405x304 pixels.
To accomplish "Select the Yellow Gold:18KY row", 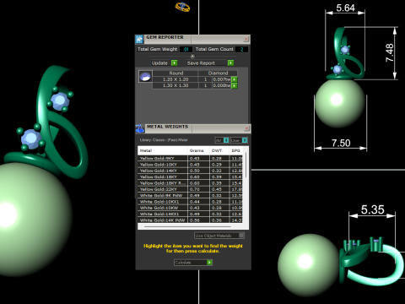I will pyautogui.click(x=190, y=176).
